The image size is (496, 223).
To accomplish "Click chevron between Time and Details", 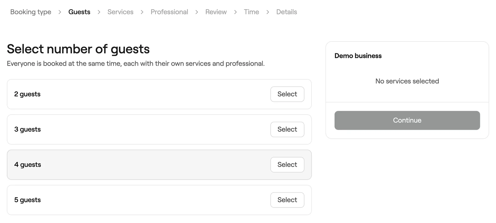I will tap(268, 12).
